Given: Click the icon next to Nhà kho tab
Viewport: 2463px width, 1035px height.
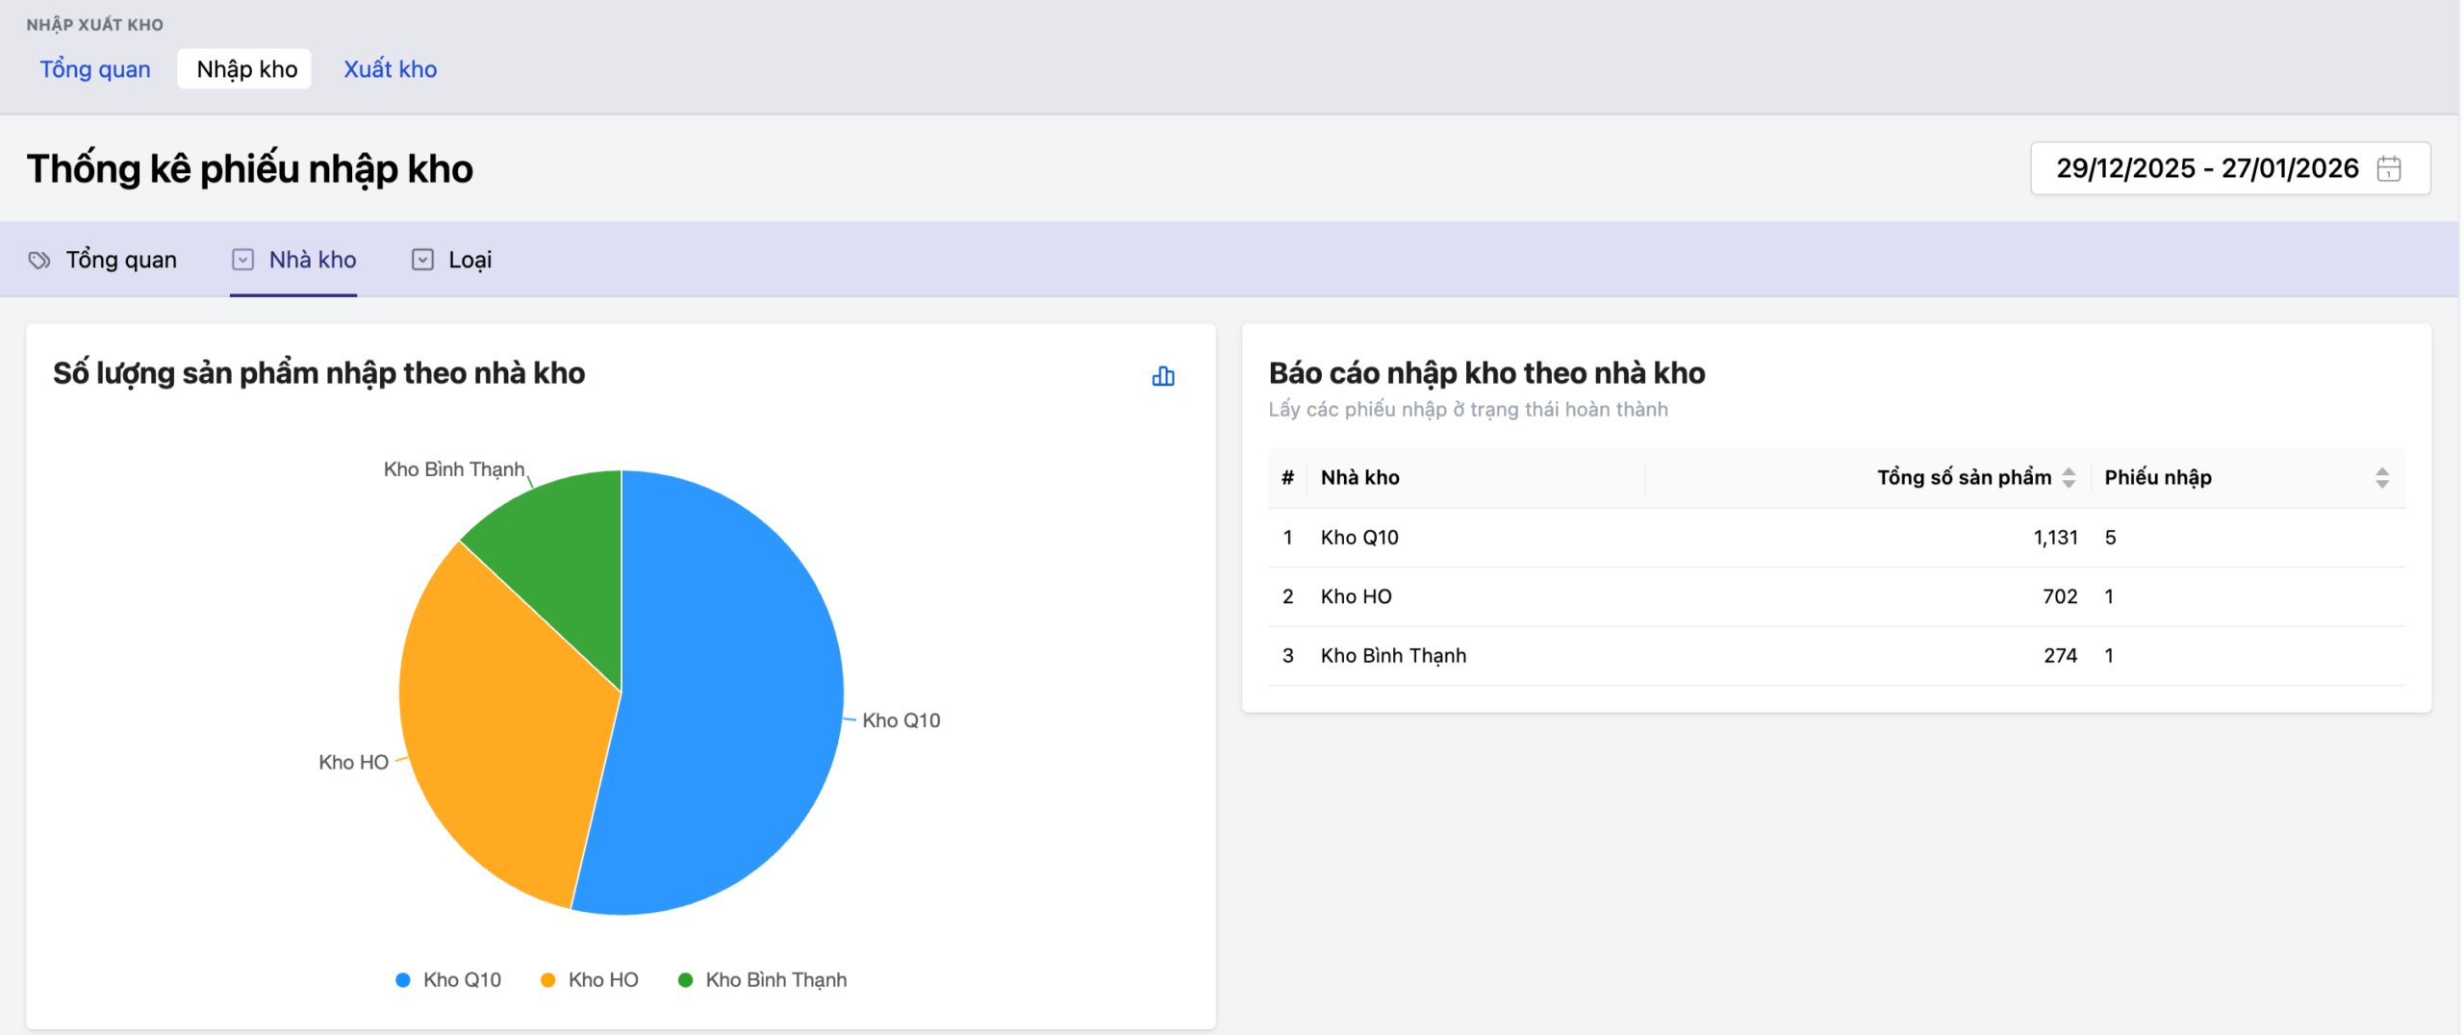Looking at the screenshot, I should 243,260.
